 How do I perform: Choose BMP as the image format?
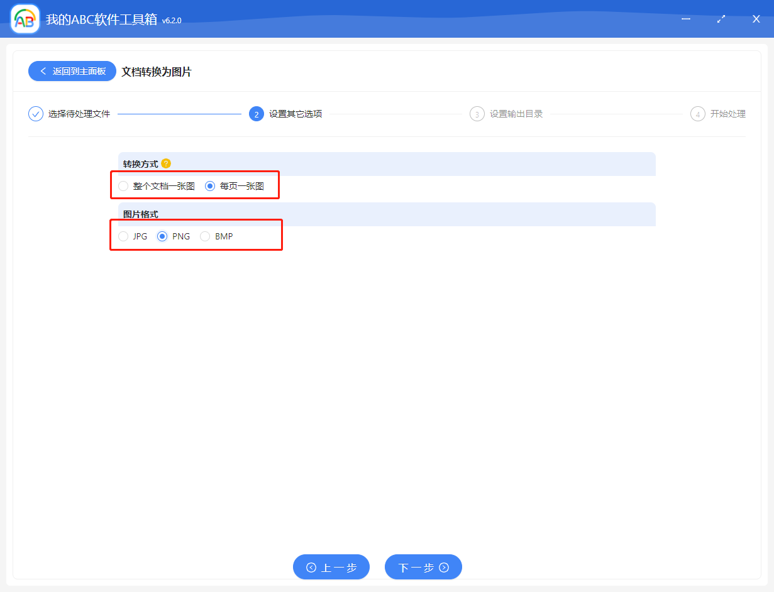[x=205, y=236]
